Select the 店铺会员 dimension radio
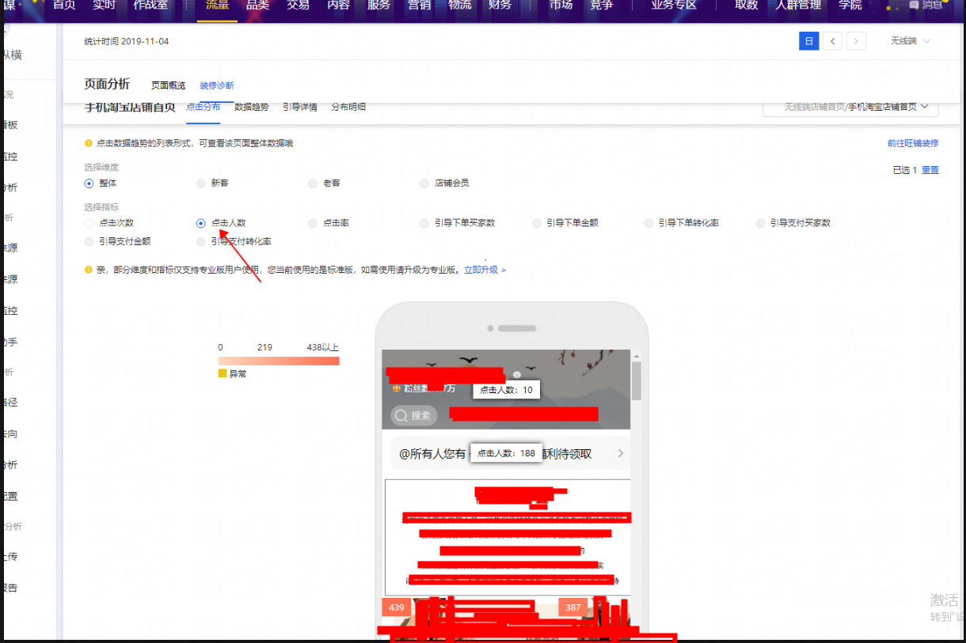 (x=425, y=183)
